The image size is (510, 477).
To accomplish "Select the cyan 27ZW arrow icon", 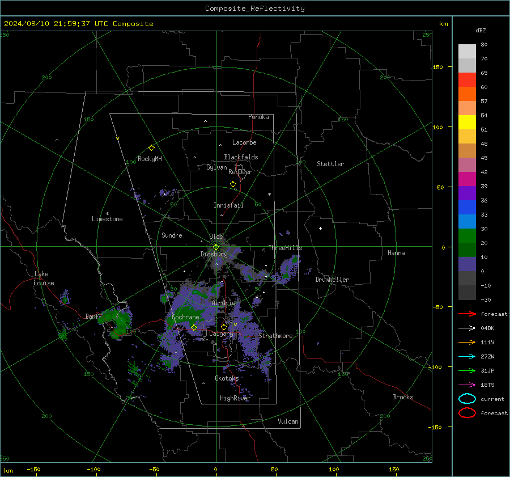I will click(x=467, y=357).
